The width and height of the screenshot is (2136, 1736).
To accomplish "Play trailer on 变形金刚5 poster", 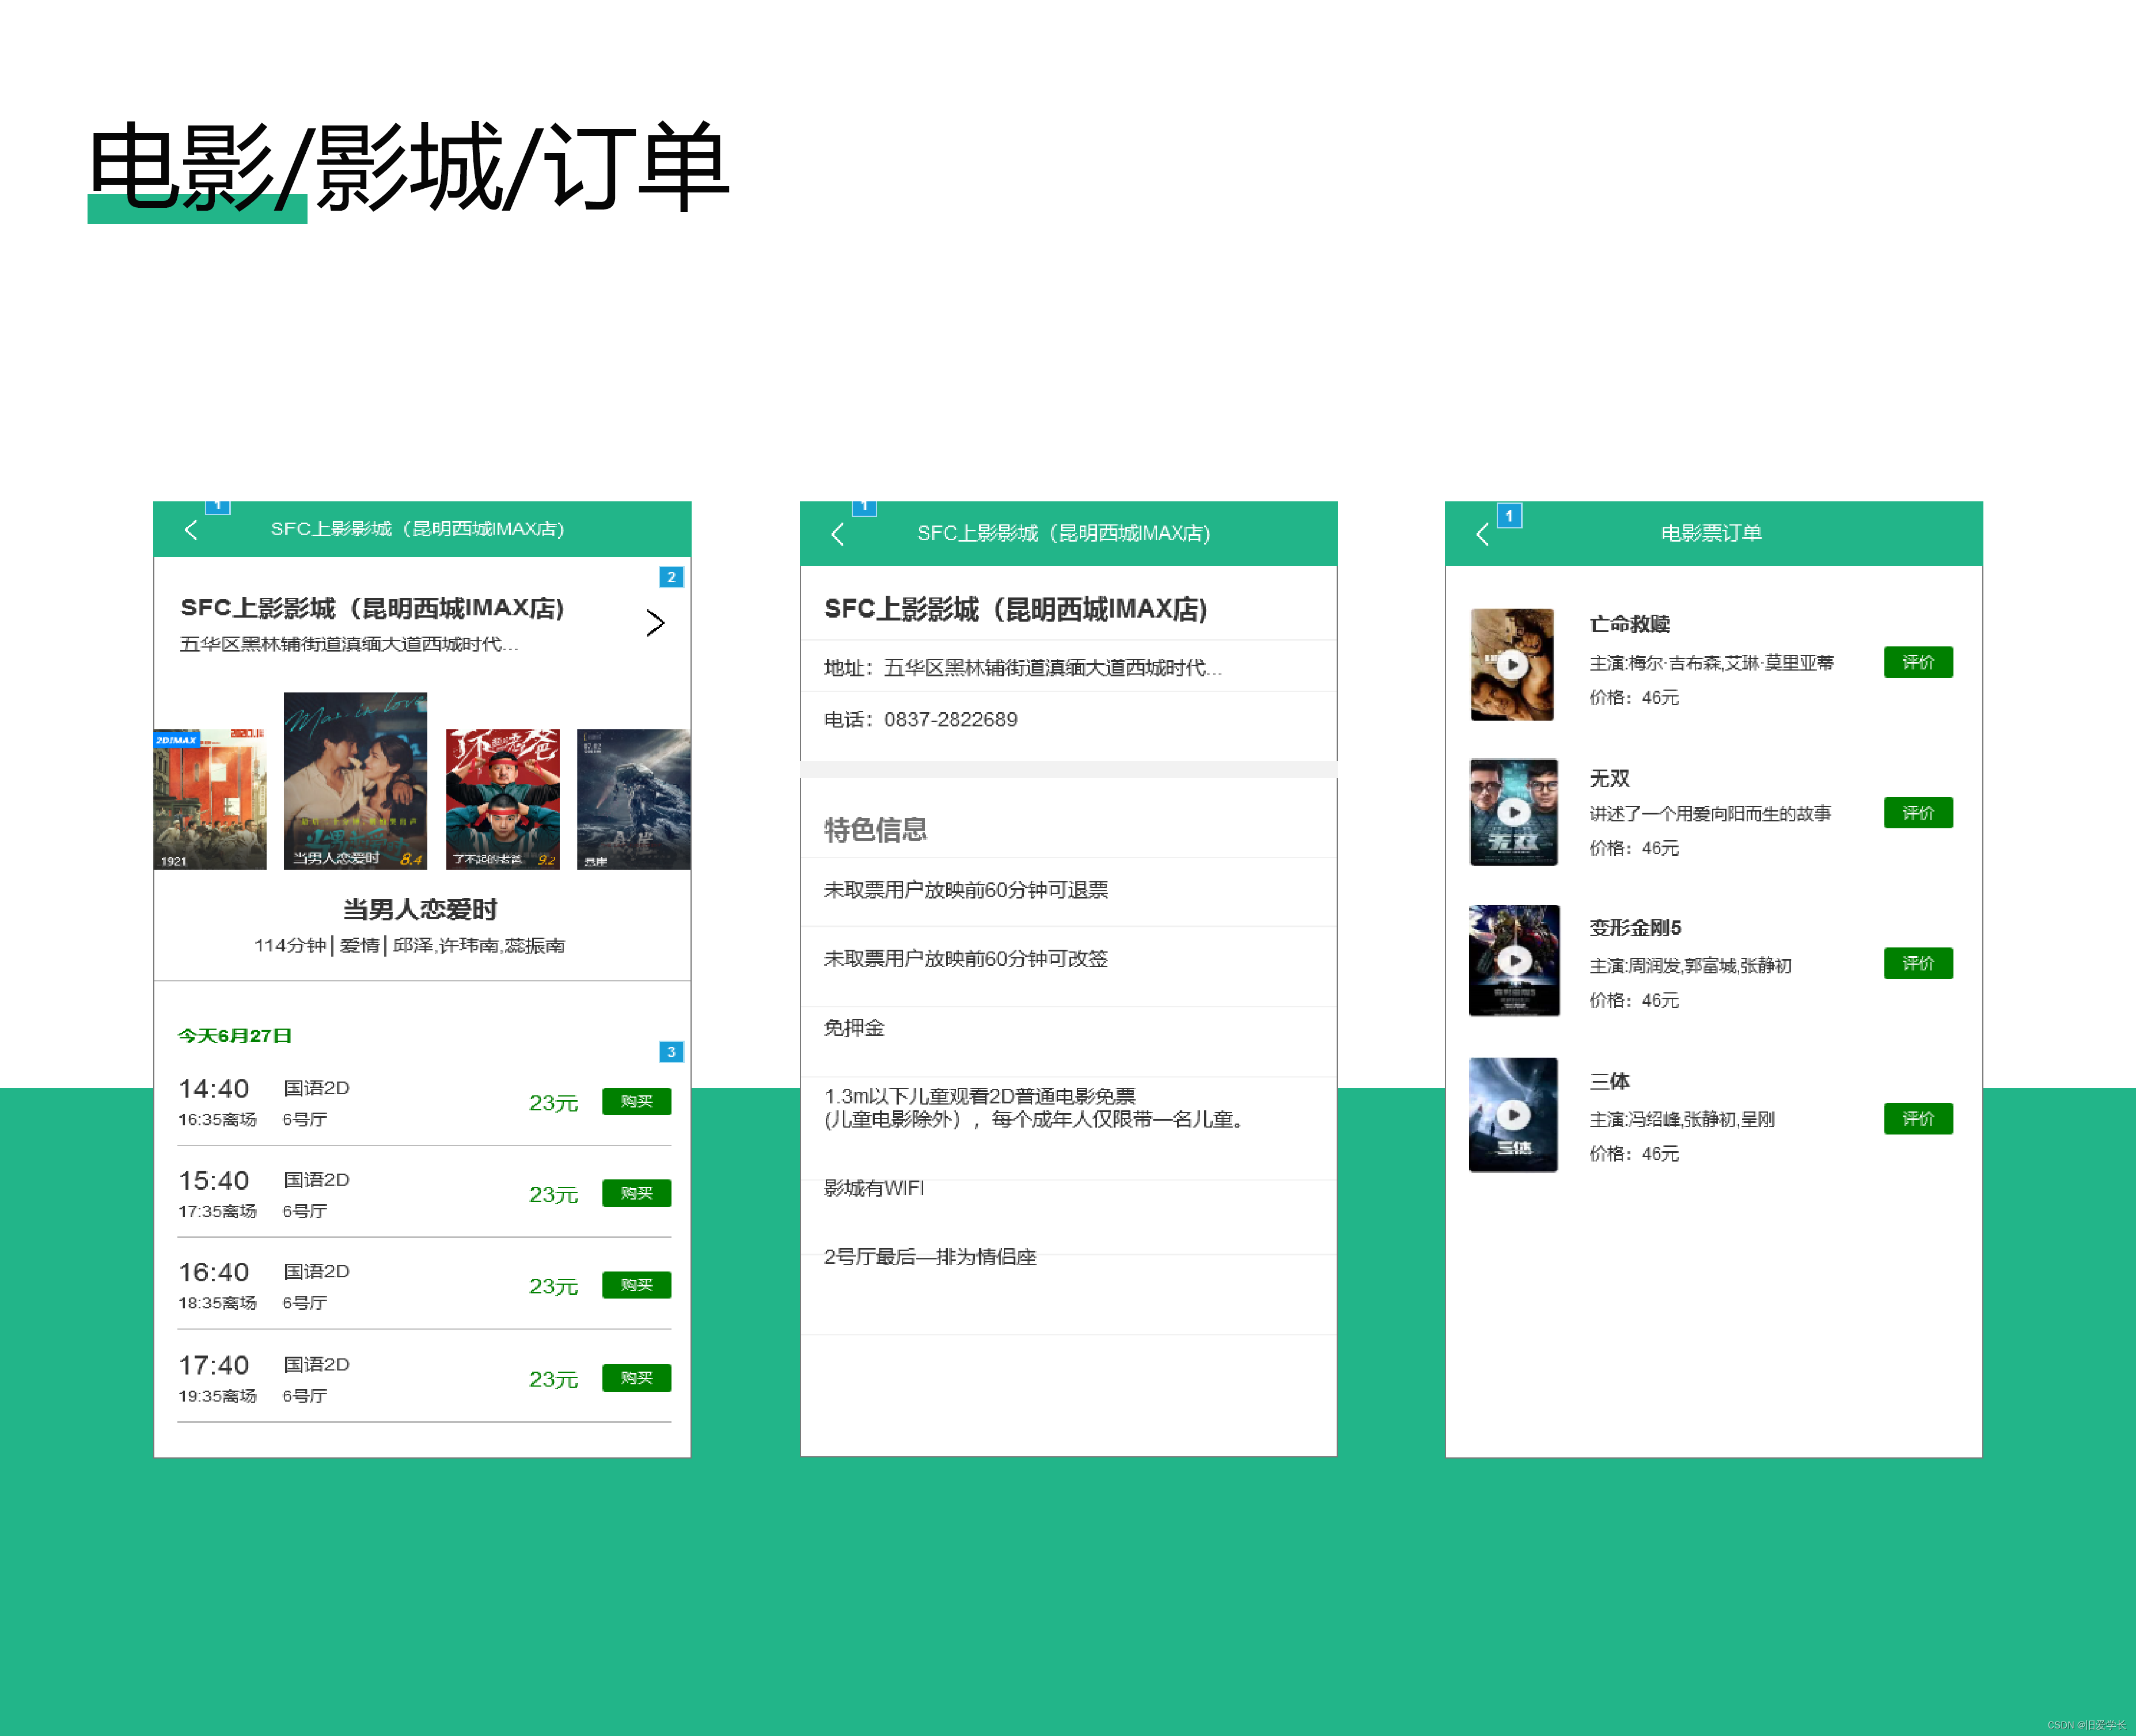I will pyautogui.click(x=1513, y=960).
